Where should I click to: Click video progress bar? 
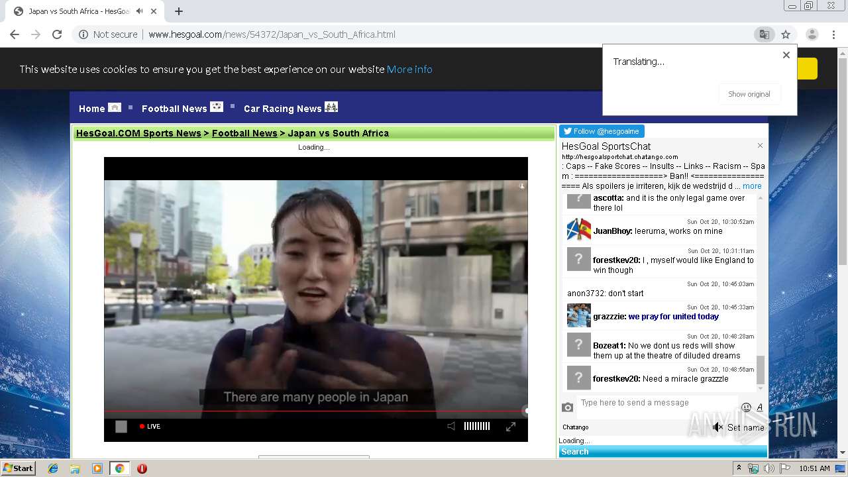pos(316,411)
